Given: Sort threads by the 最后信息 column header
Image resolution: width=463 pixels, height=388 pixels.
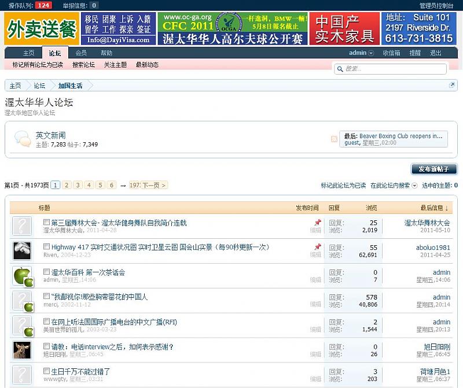Looking at the screenshot, I should tap(434, 208).
